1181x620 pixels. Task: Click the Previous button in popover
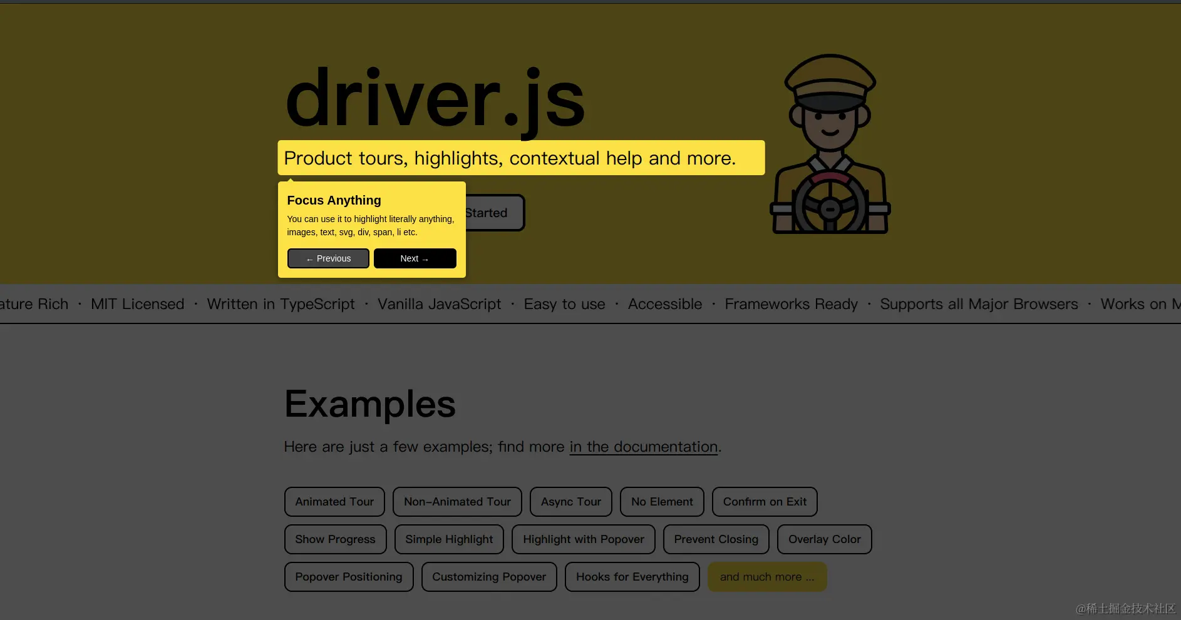pos(328,258)
